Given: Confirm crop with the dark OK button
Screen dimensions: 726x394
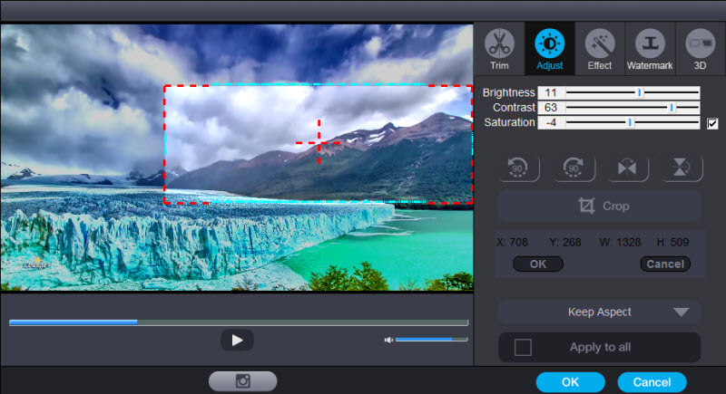Looking at the screenshot, I should pos(538,264).
